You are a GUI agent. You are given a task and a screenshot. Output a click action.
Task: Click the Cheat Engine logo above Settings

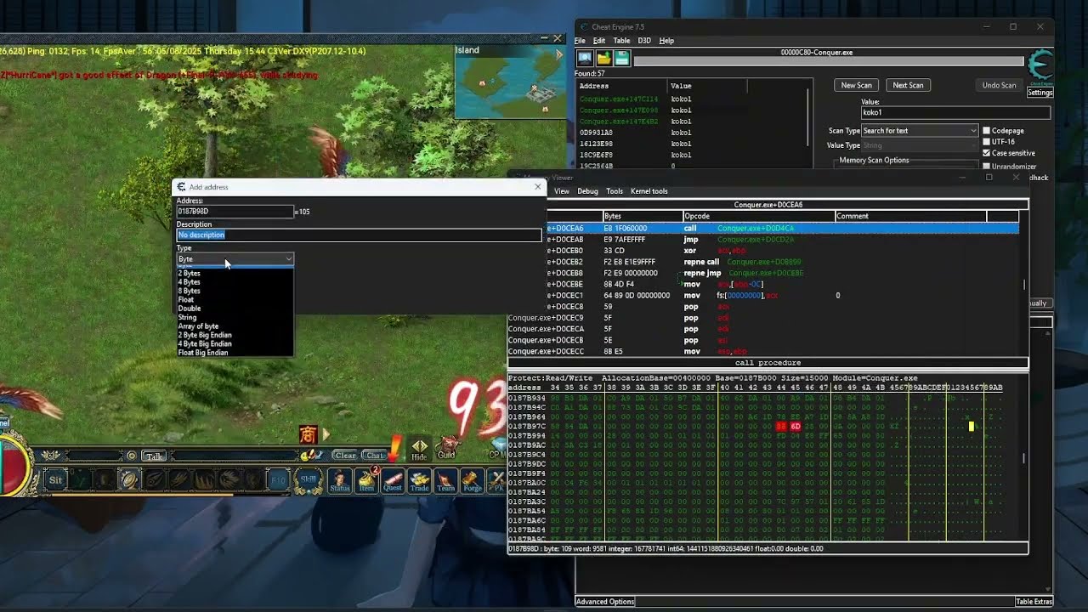click(1040, 66)
